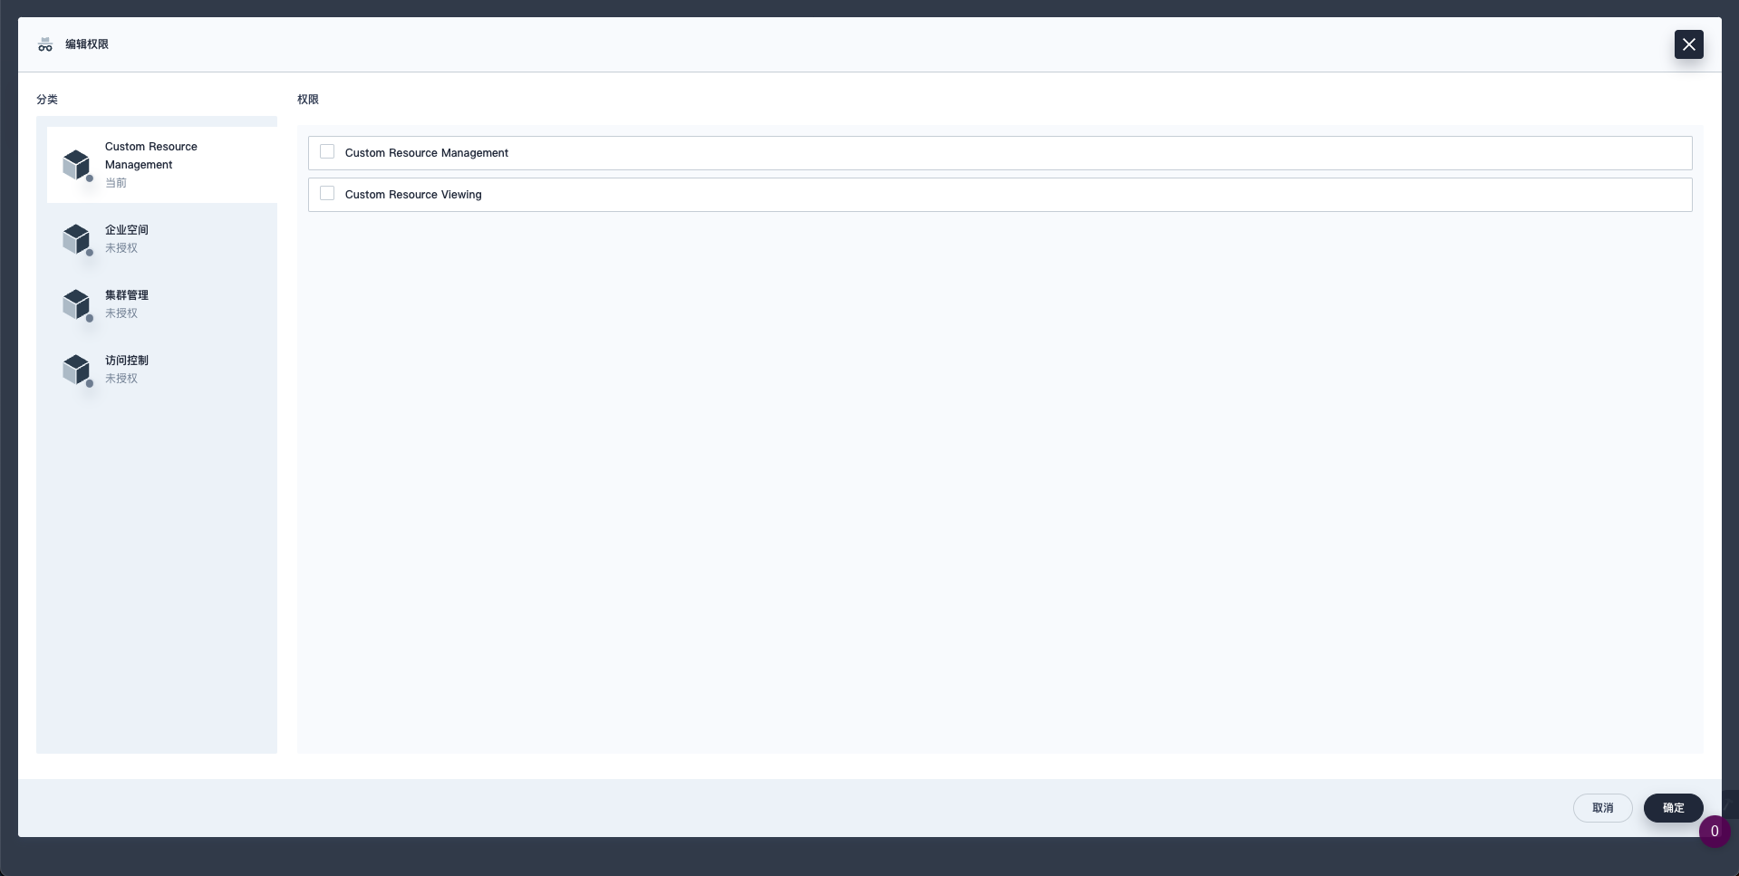Click the 未授权 status under 企业空间
Screen dimensions: 1739x876
click(121, 248)
